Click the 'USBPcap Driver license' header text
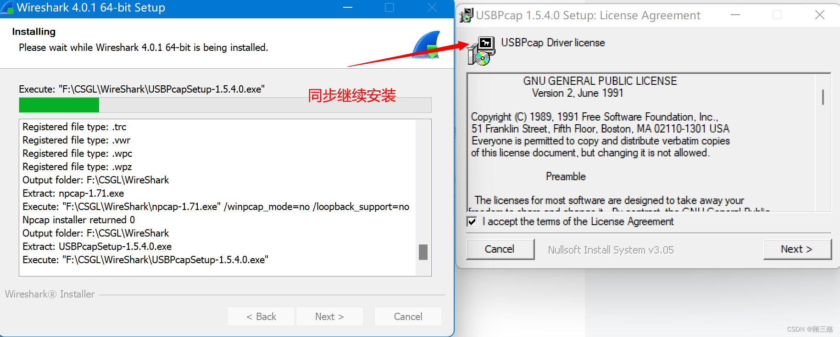 (x=553, y=43)
